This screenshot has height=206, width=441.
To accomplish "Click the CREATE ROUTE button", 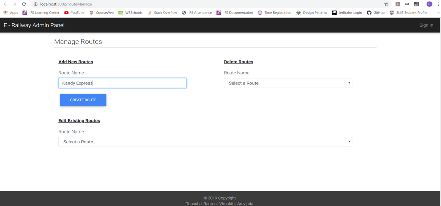I will (x=83, y=100).
